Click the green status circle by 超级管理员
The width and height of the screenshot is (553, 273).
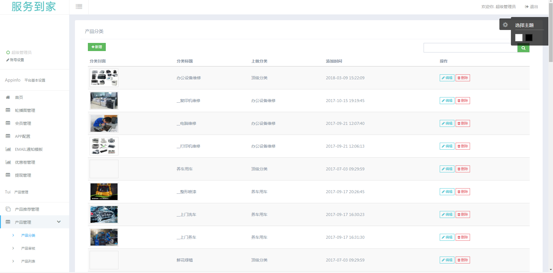pyautogui.click(x=8, y=52)
